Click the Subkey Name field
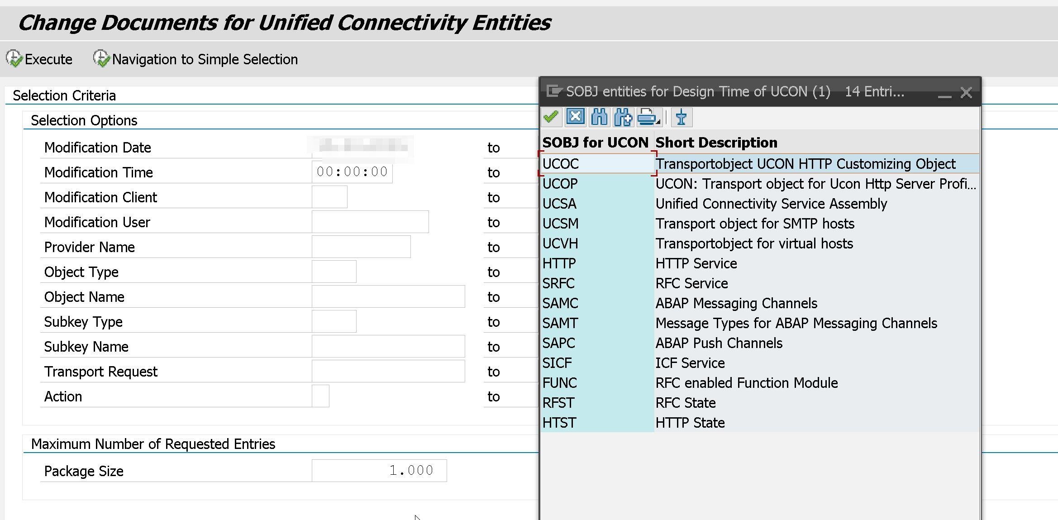This screenshot has width=1058, height=520. [x=388, y=346]
